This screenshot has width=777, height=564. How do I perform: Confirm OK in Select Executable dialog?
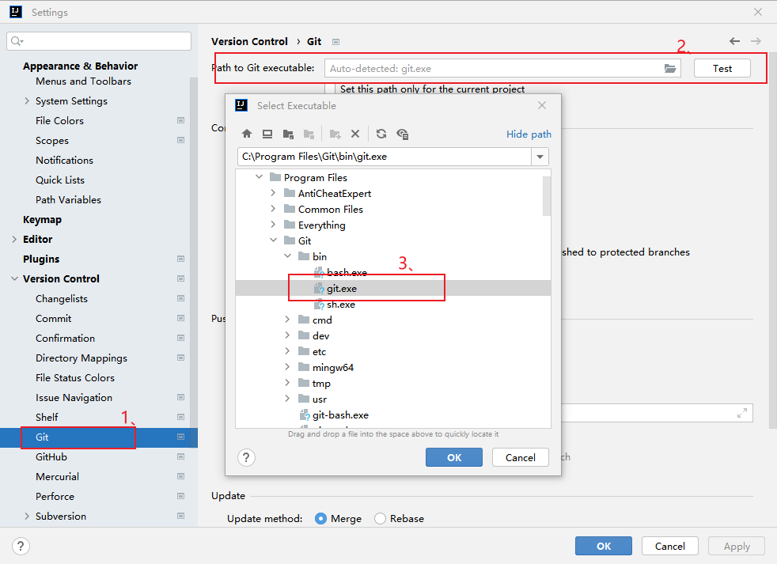[x=454, y=457]
